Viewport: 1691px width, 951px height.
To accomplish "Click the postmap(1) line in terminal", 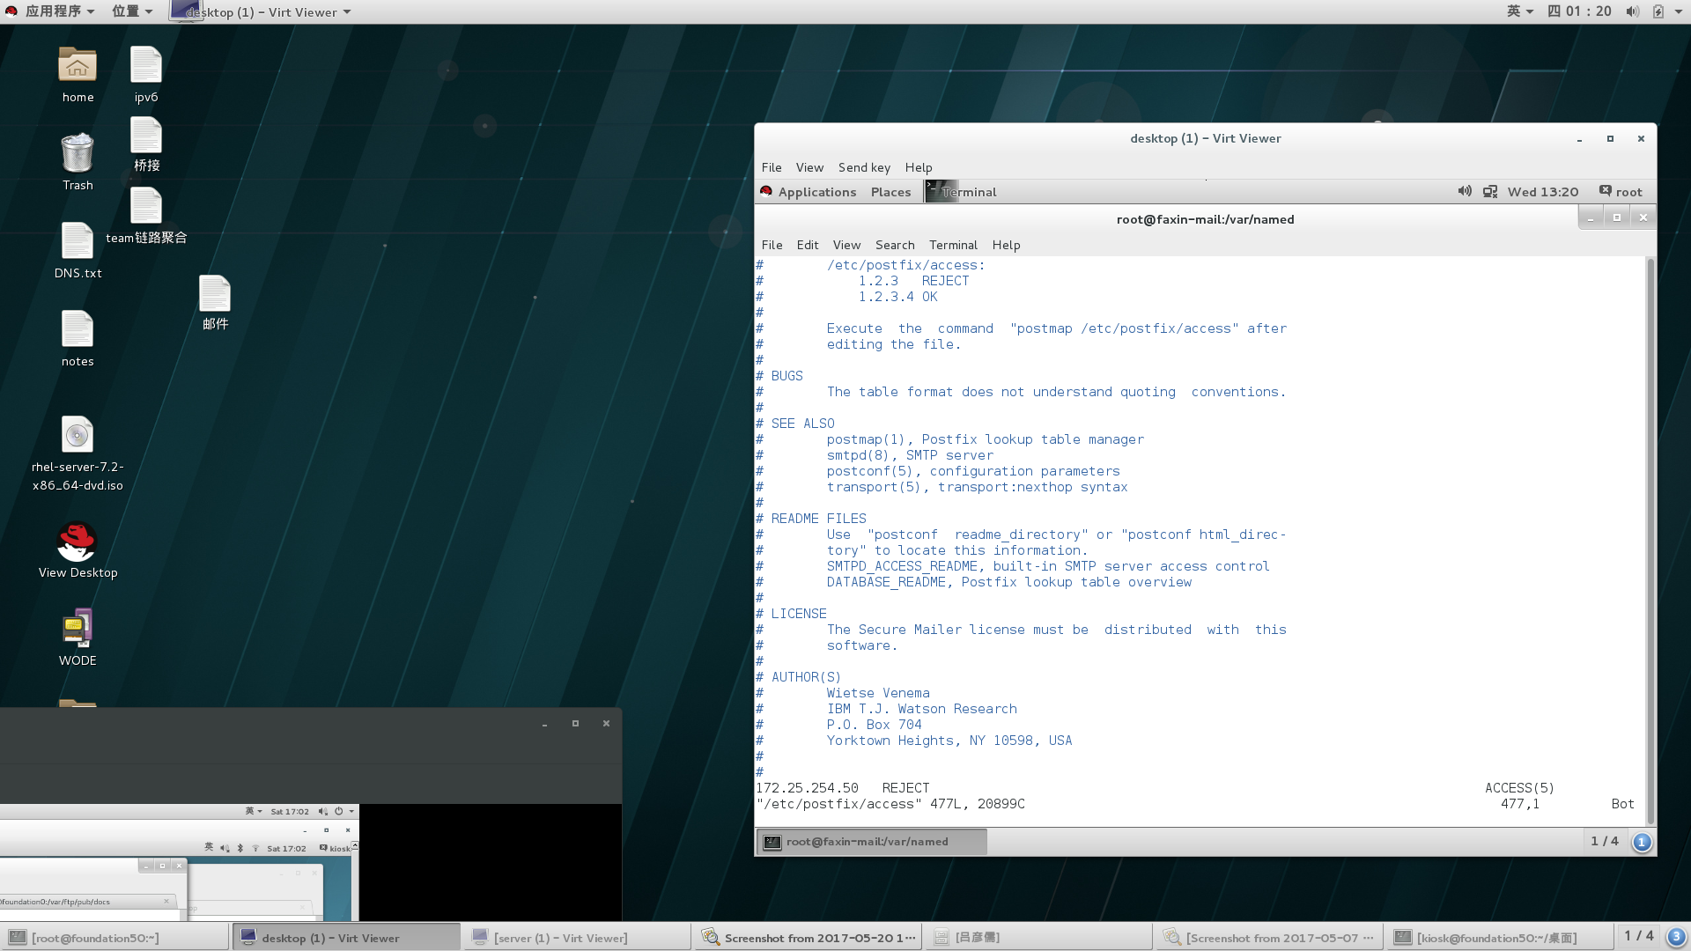I will click(x=985, y=439).
